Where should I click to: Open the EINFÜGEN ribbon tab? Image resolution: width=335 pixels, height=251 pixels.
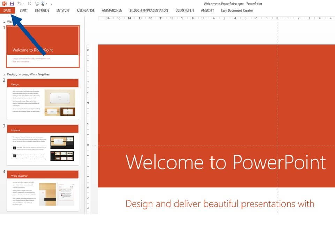(x=42, y=10)
